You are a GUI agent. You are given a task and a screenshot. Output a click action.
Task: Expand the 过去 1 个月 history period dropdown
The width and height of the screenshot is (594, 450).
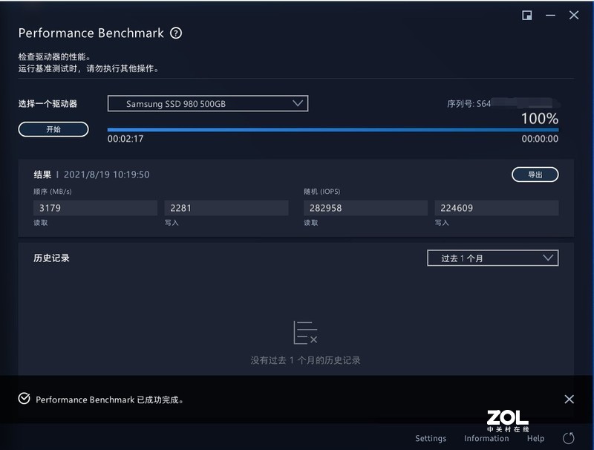[493, 258]
